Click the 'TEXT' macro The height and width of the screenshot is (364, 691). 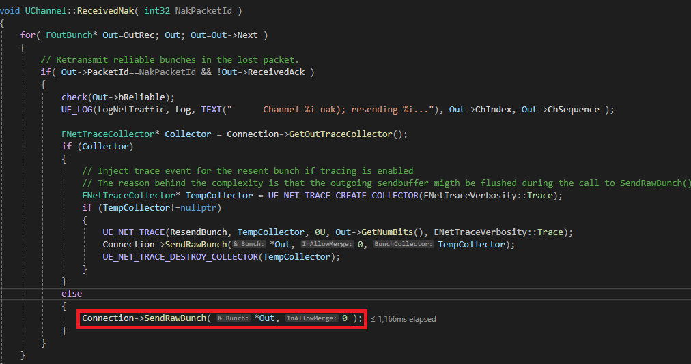coord(211,110)
